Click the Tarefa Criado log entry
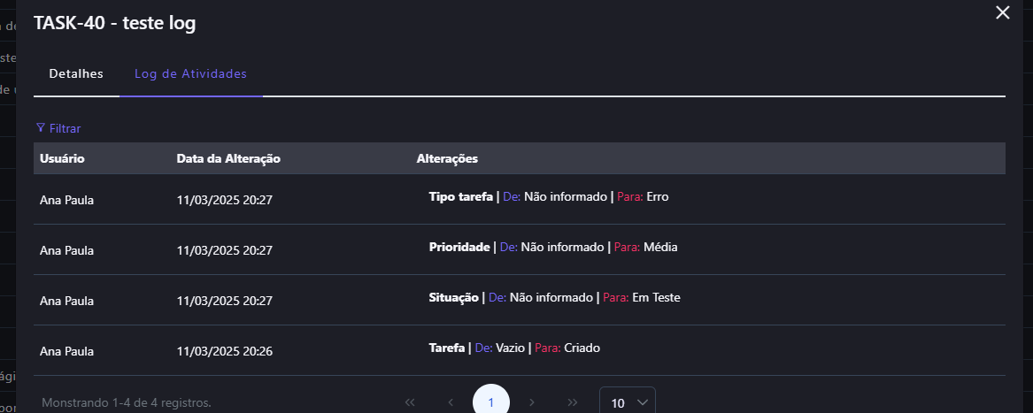This screenshot has width=1033, height=413. click(x=513, y=348)
